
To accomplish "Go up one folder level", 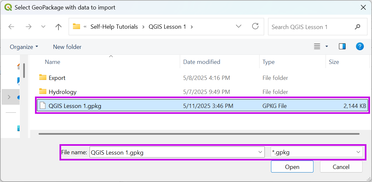I will [59, 27].
